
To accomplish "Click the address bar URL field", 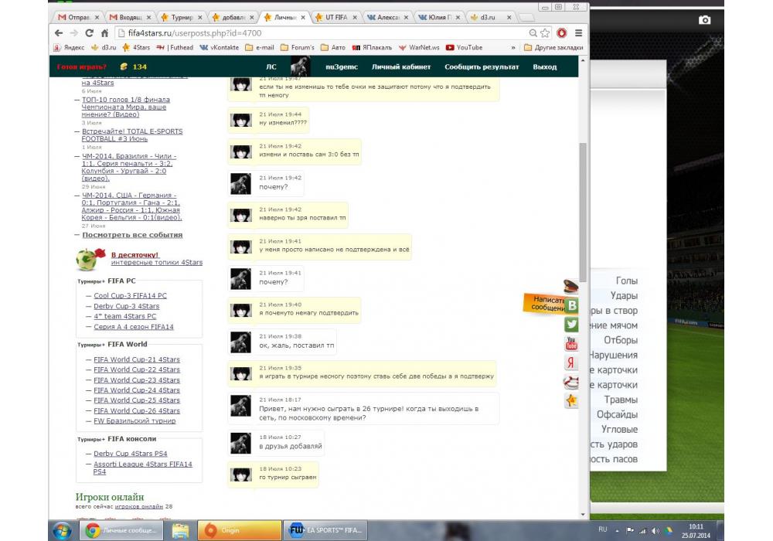I will click(x=325, y=33).
